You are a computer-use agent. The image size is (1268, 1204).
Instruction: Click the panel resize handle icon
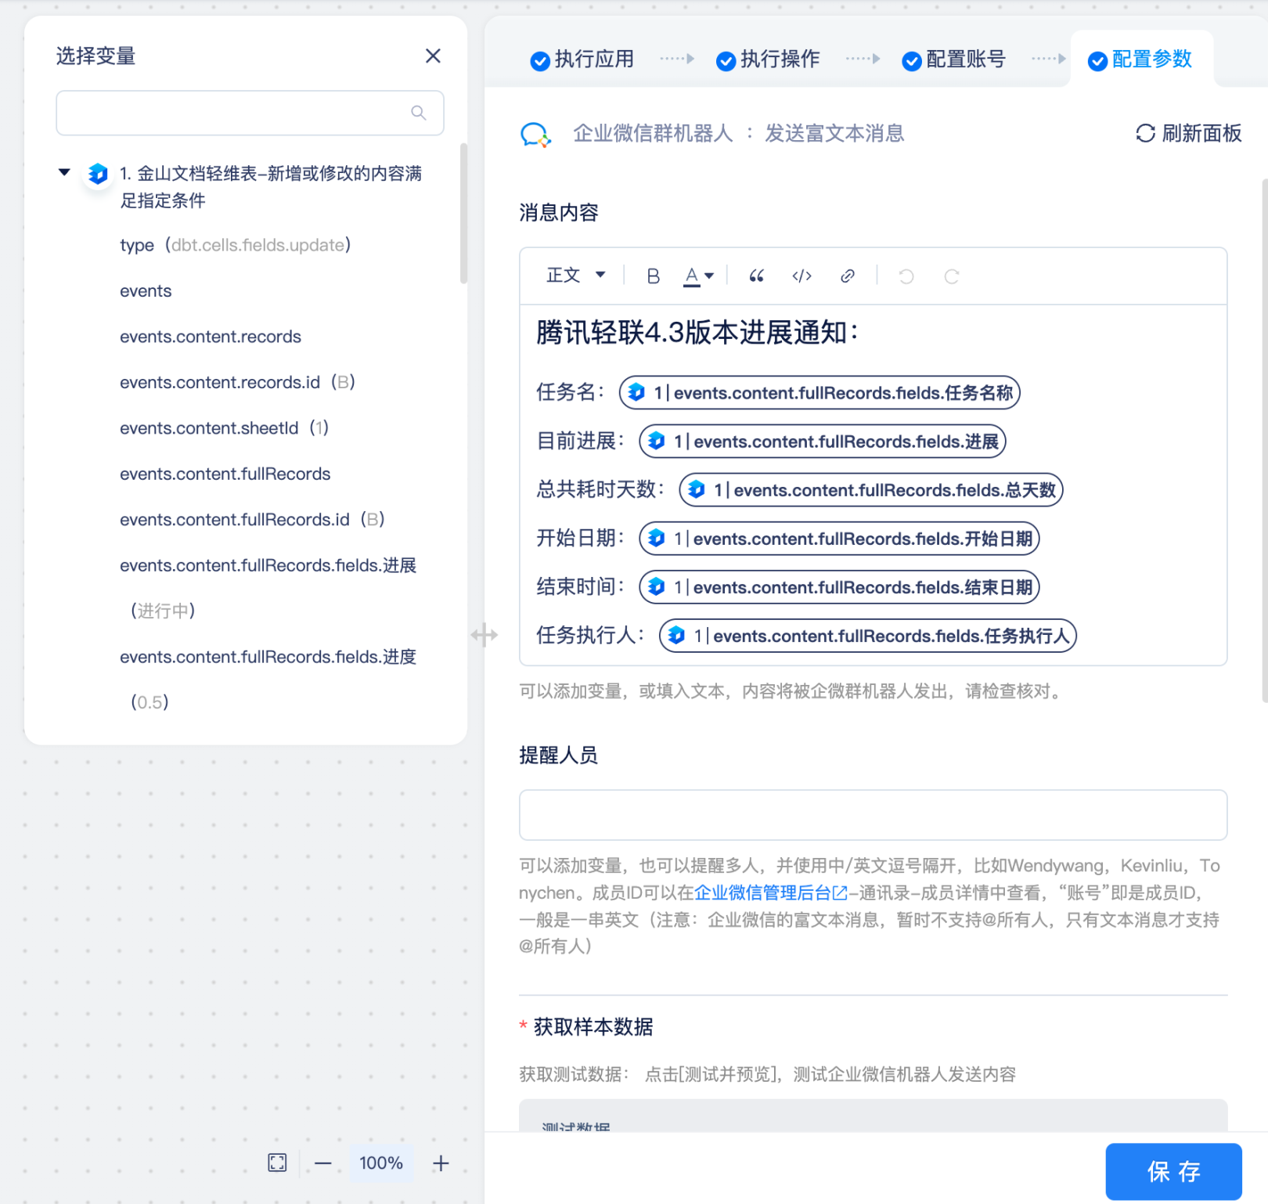[485, 635]
